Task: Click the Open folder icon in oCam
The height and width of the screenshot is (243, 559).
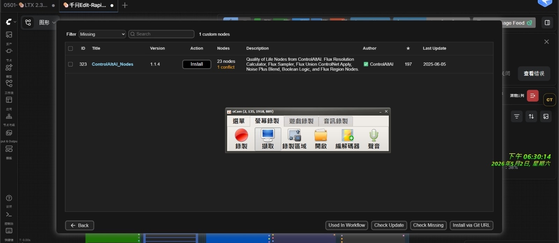Action: [321, 139]
